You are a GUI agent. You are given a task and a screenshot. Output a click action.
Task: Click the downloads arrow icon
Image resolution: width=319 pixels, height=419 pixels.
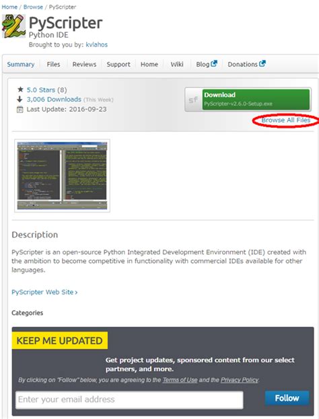point(20,100)
